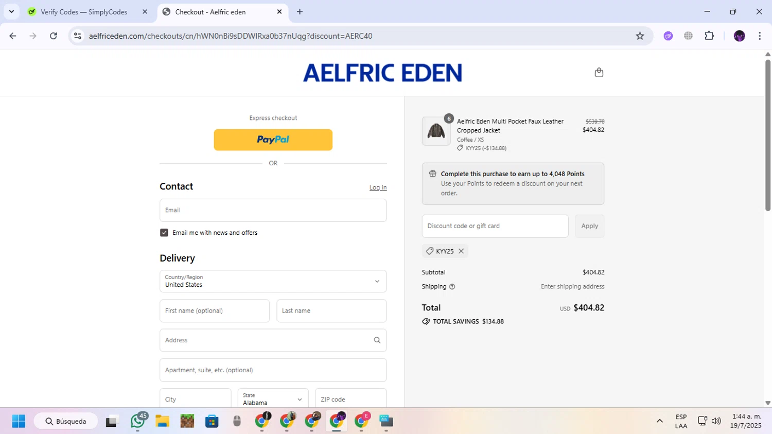View site information icon in address bar
The image size is (772, 434).
click(78, 36)
